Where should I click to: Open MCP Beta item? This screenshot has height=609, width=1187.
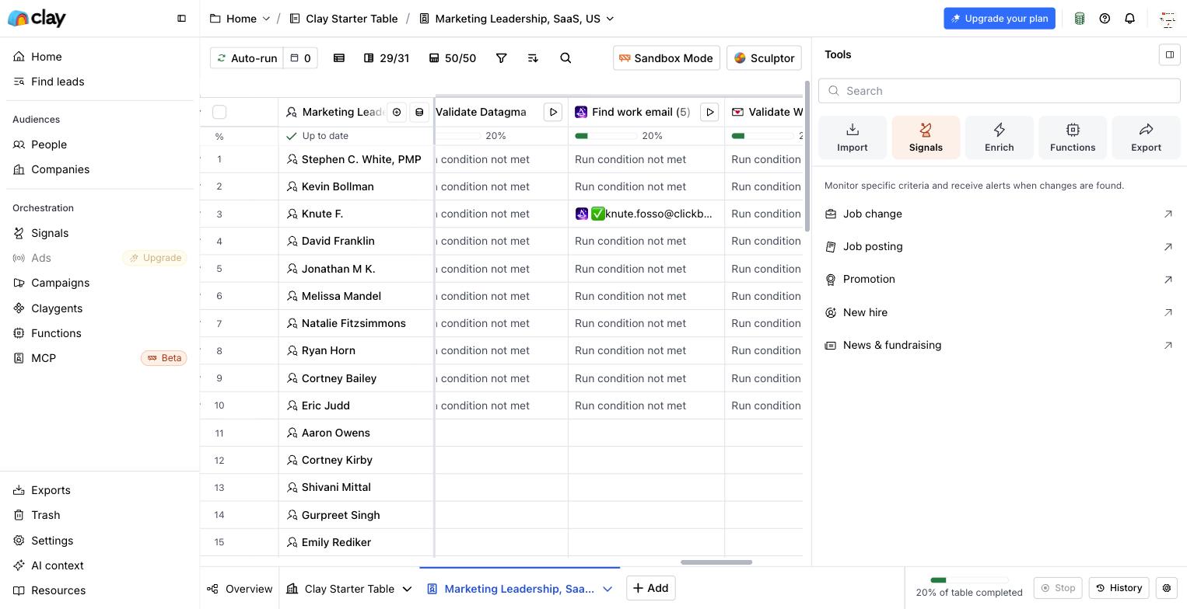[x=100, y=358]
